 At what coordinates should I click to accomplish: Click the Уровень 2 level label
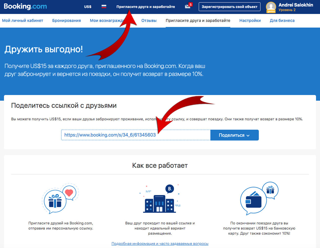(x=287, y=10)
